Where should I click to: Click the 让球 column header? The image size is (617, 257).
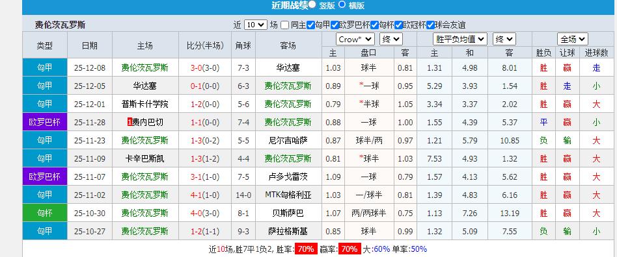[567, 53]
